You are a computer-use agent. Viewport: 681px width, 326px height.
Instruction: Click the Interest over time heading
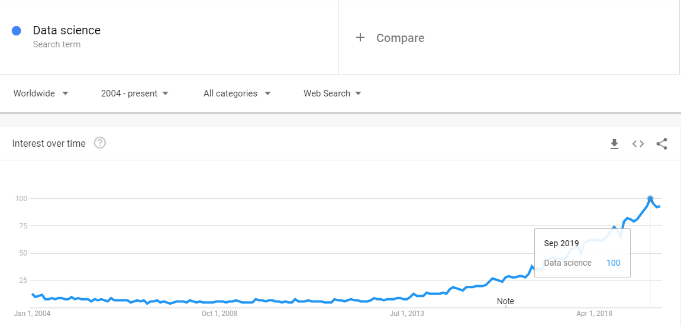[x=49, y=143]
